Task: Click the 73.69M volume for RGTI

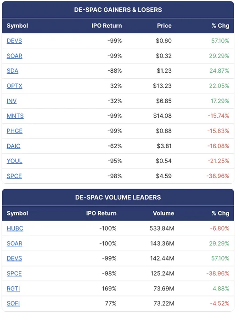Action: 164,289
